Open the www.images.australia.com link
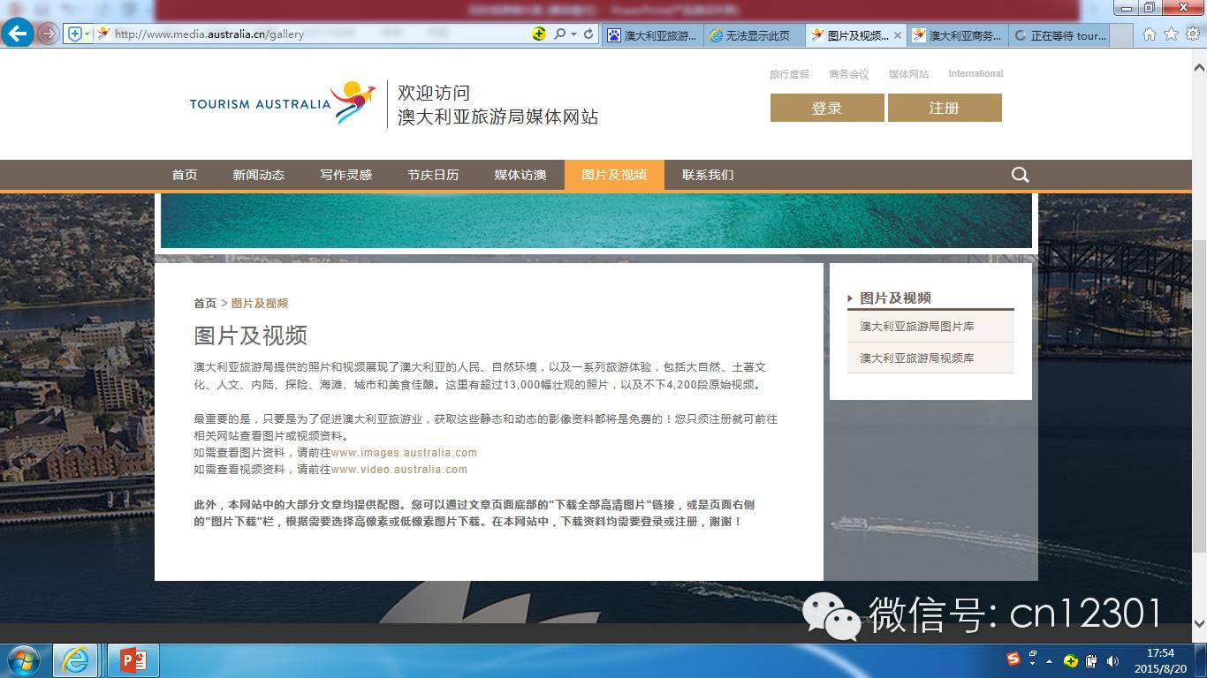This screenshot has height=678, width=1207. pos(404,453)
